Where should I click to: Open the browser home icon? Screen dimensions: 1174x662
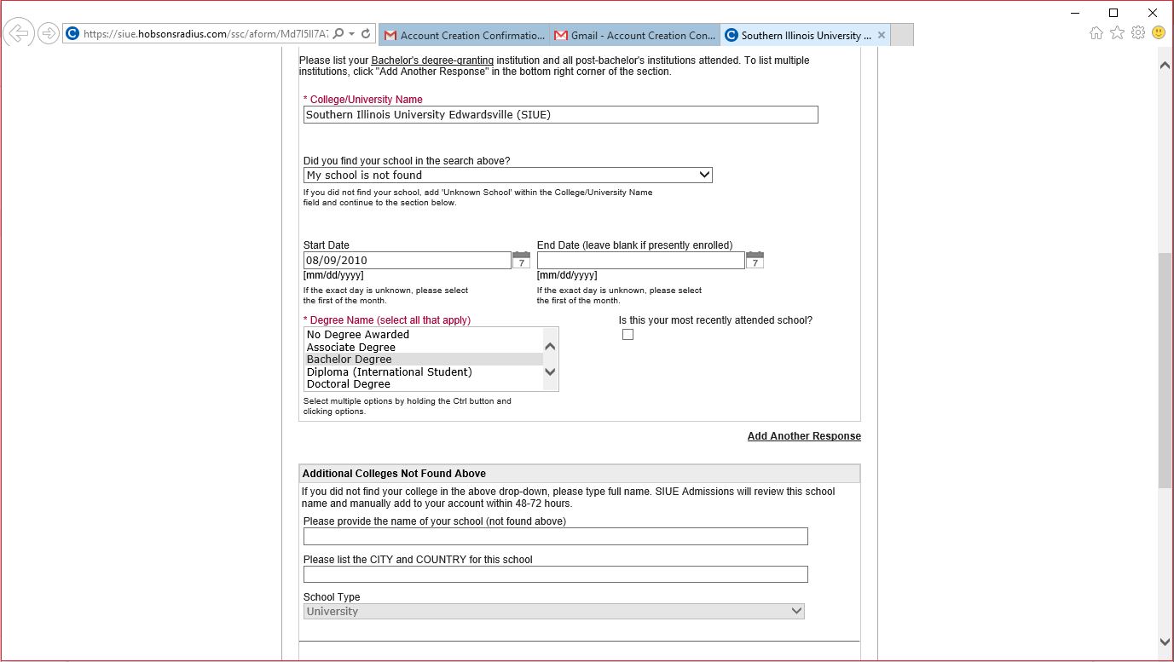1096,33
